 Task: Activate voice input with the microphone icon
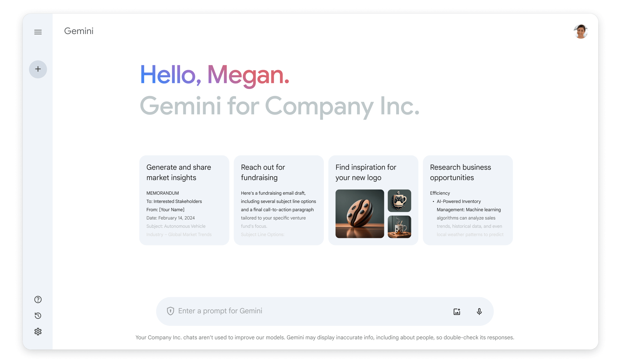click(479, 311)
